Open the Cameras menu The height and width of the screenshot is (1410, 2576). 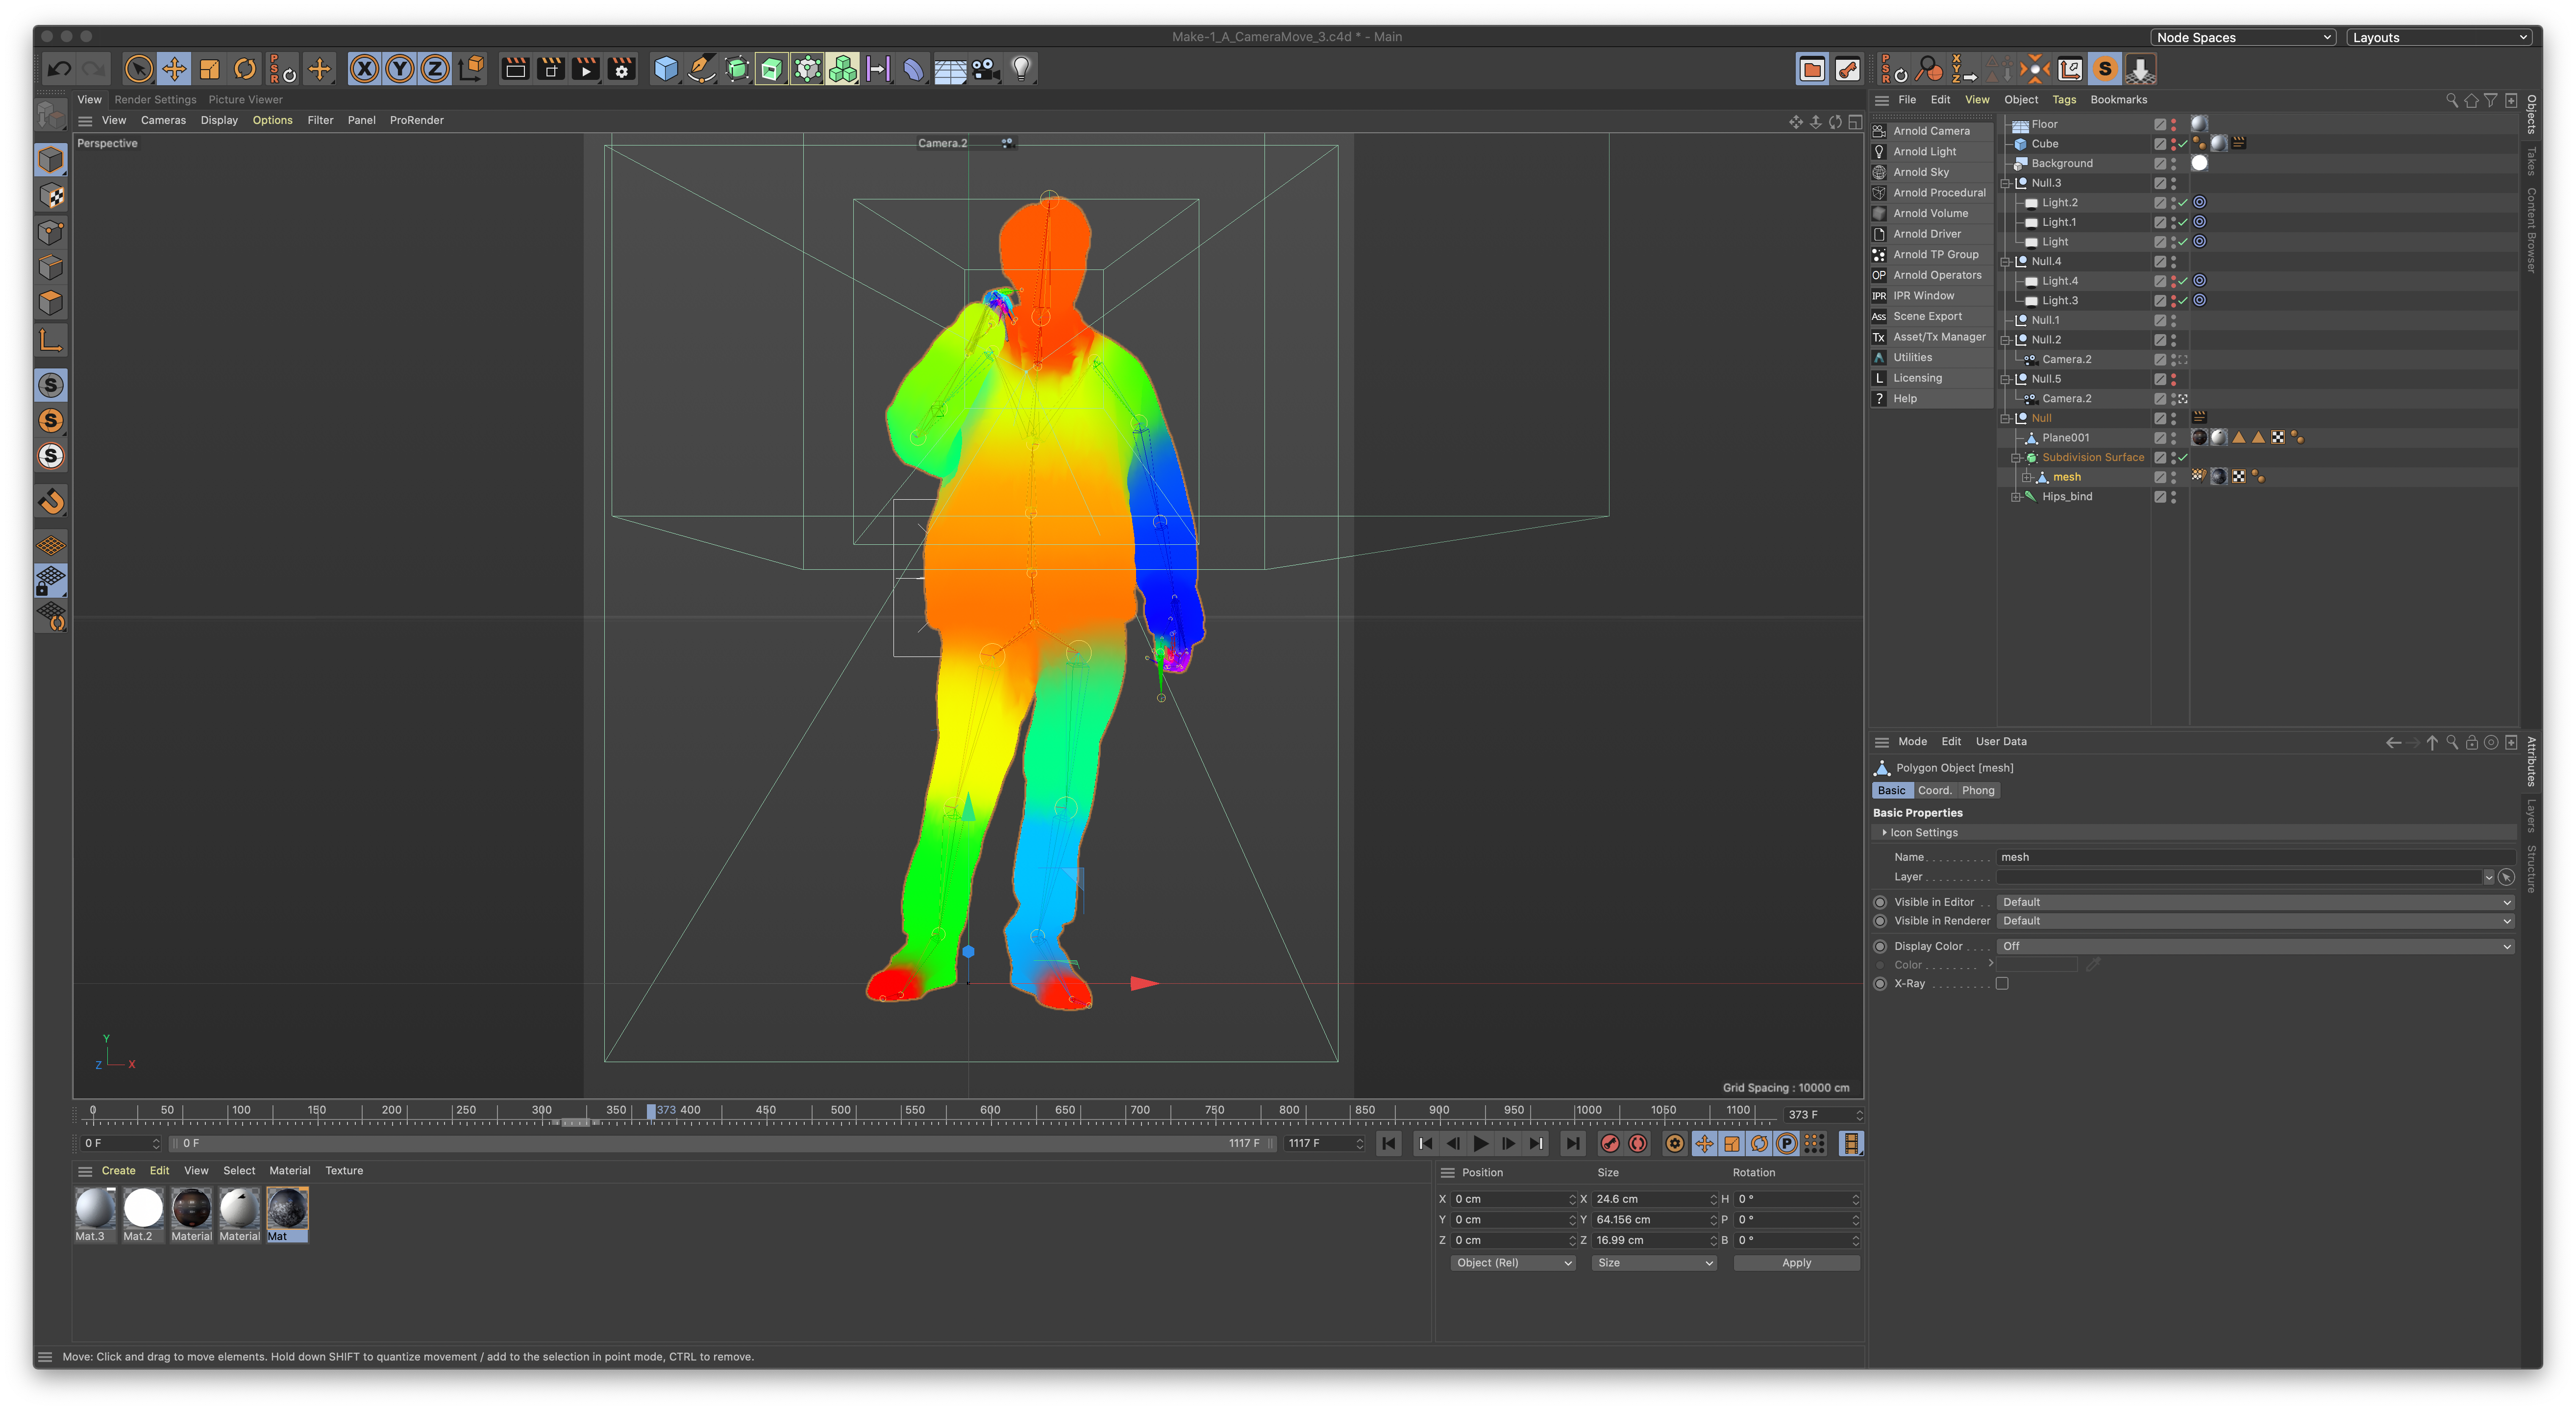(x=163, y=120)
